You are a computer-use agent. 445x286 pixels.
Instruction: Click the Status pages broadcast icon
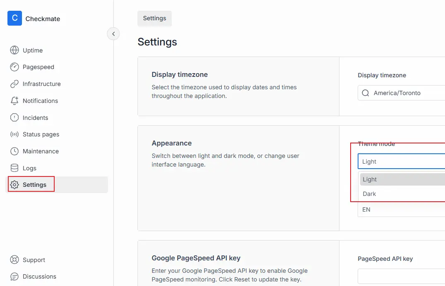(14, 134)
